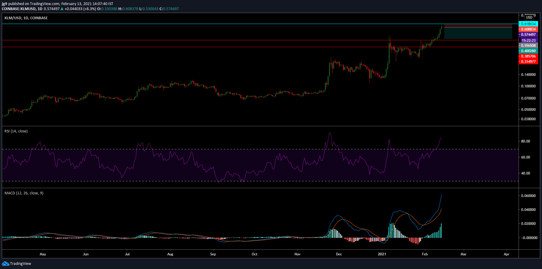Viewport: 542px width, 269px height.
Task: Click the 0.100000 price axis value
Action: click(x=528, y=86)
